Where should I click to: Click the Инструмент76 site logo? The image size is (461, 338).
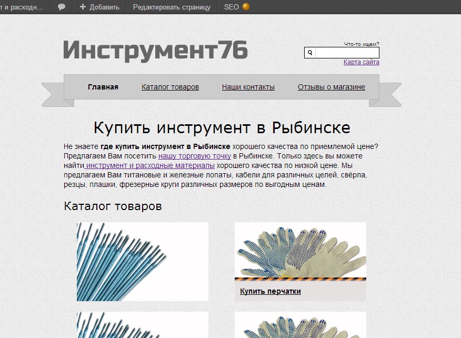[x=155, y=51]
